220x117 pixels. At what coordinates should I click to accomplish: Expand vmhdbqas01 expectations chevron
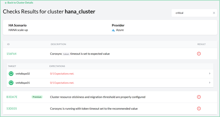(x=210, y=83)
